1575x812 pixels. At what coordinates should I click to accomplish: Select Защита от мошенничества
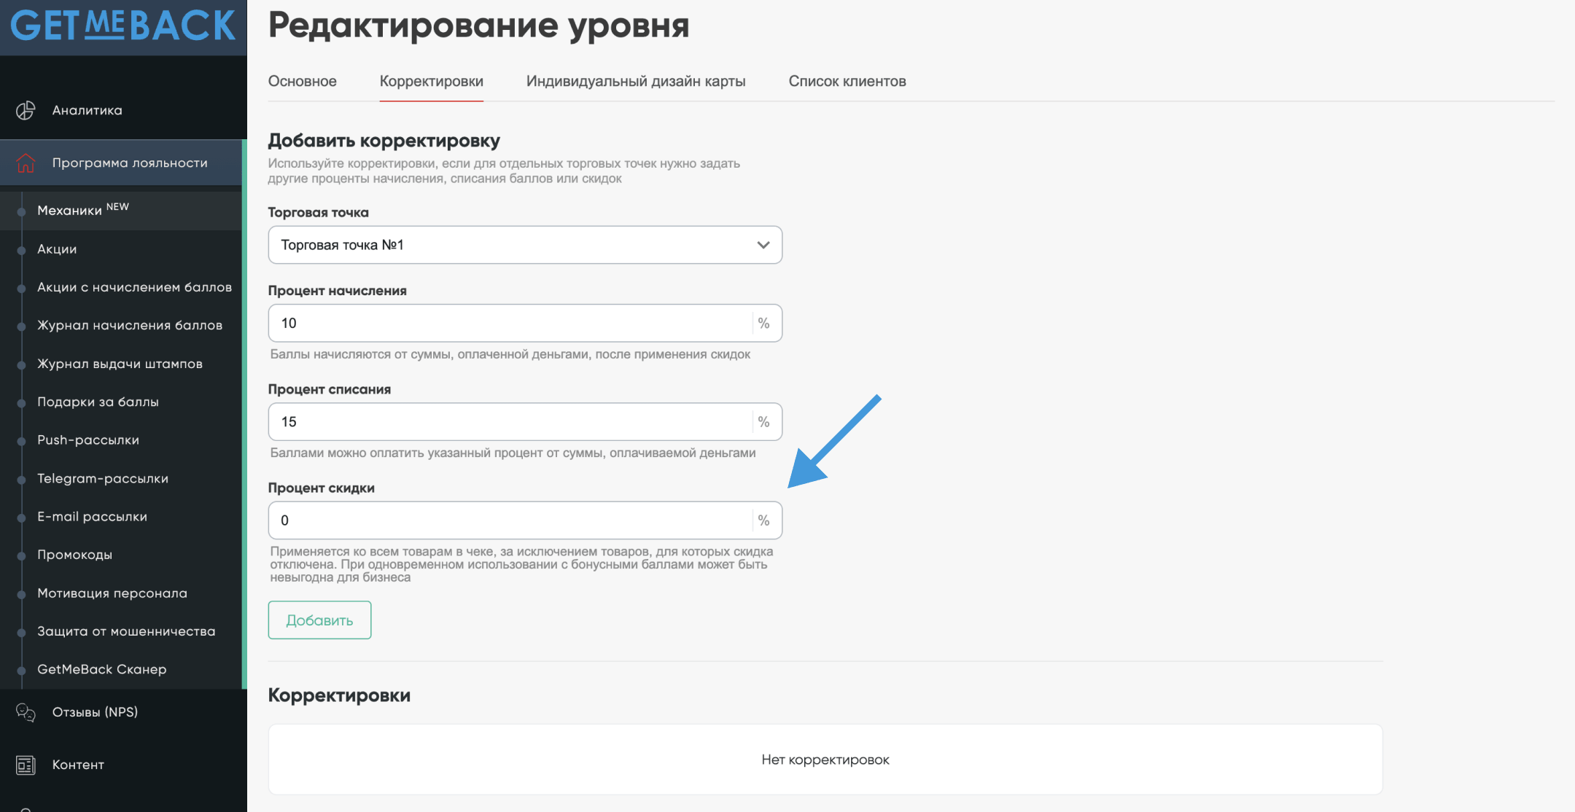pyautogui.click(x=126, y=631)
